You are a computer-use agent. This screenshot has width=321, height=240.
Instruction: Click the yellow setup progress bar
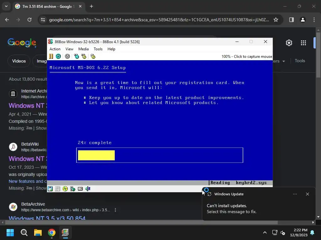click(96, 155)
